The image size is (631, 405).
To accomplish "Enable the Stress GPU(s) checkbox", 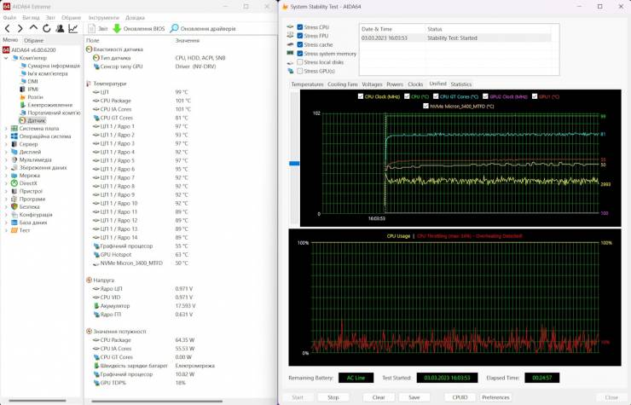I will click(x=299, y=71).
